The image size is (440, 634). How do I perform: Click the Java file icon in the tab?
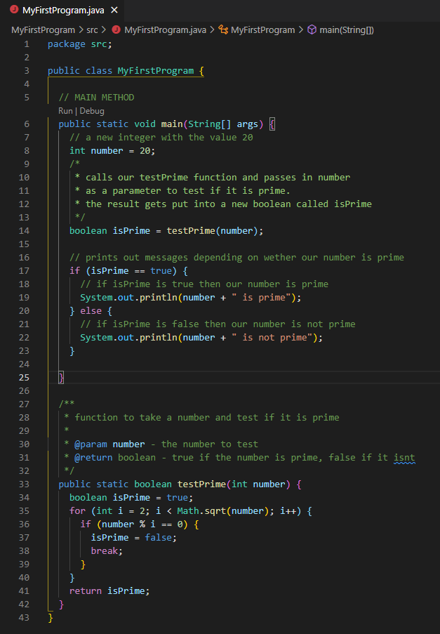pos(14,10)
